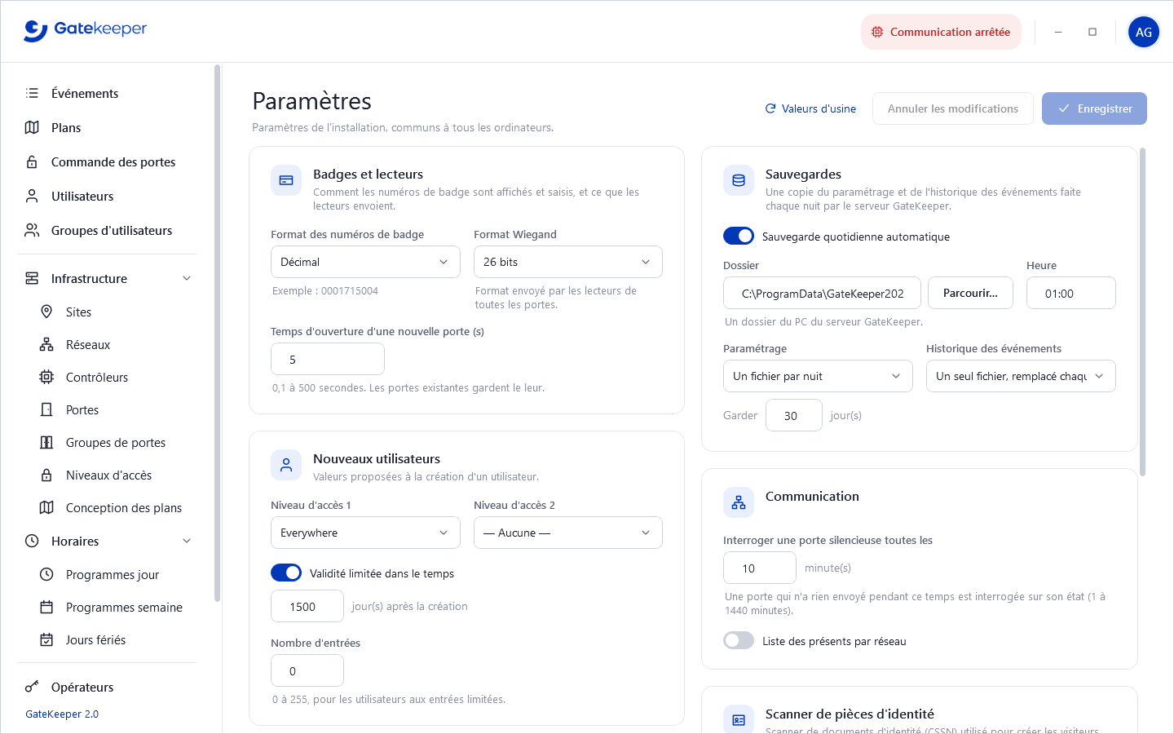The image size is (1174, 734).
Task: Click the Programmes jour clock icon
Action: click(x=46, y=574)
